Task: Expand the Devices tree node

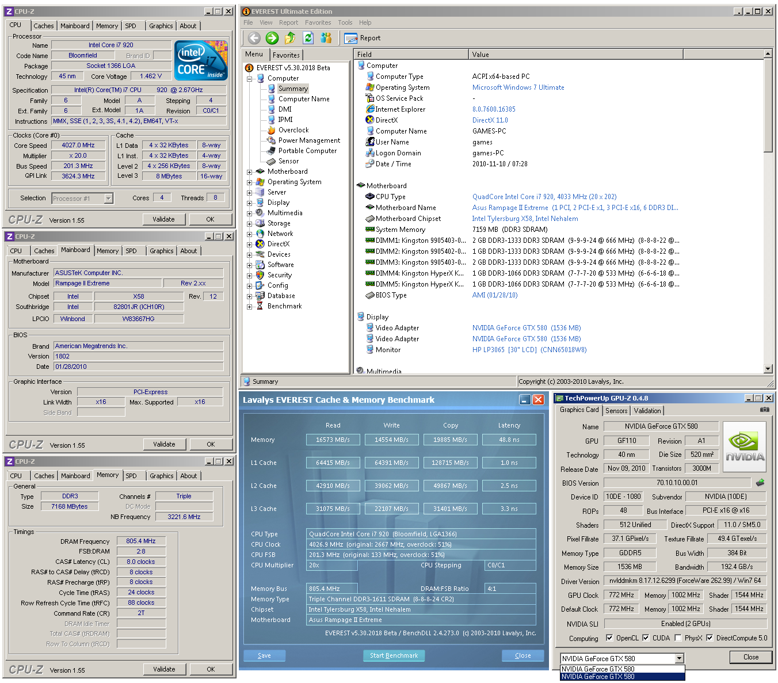Action: [250, 255]
